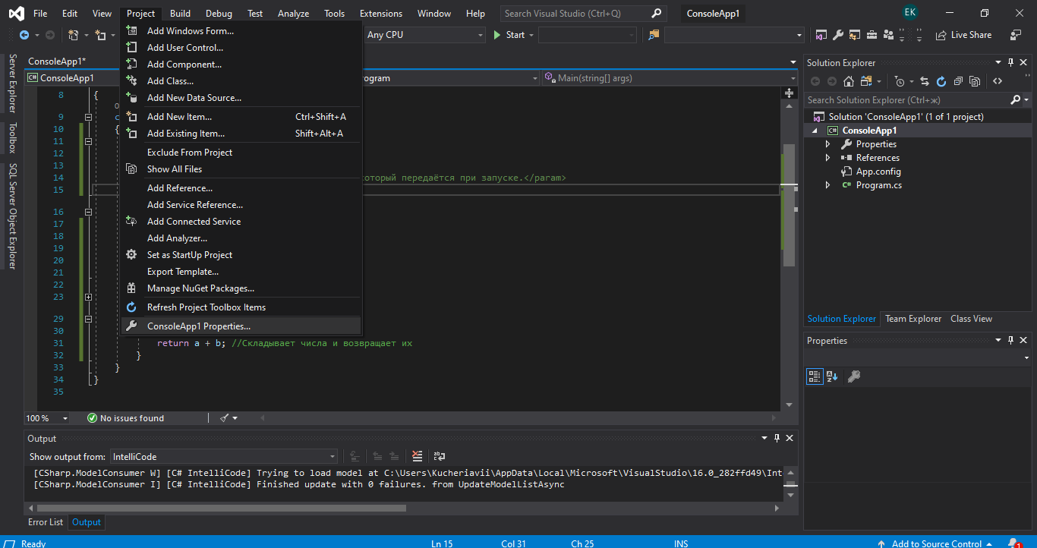
Task: Switch to Class View tab
Action: click(x=971, y=319)
